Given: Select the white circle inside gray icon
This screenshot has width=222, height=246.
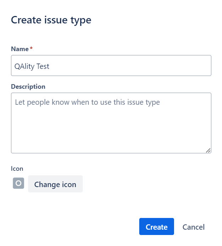Looking at the screenshot, I should pyautogui.click(x=18, y=183).
